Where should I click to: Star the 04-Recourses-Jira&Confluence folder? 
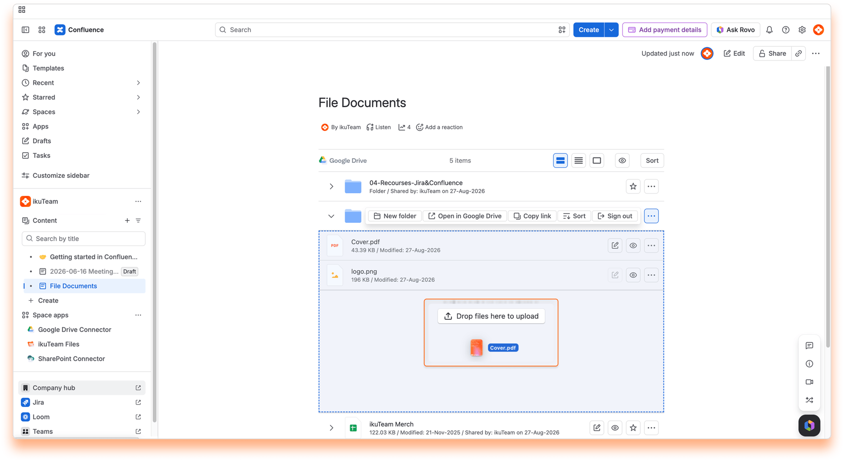pos(633,186)
